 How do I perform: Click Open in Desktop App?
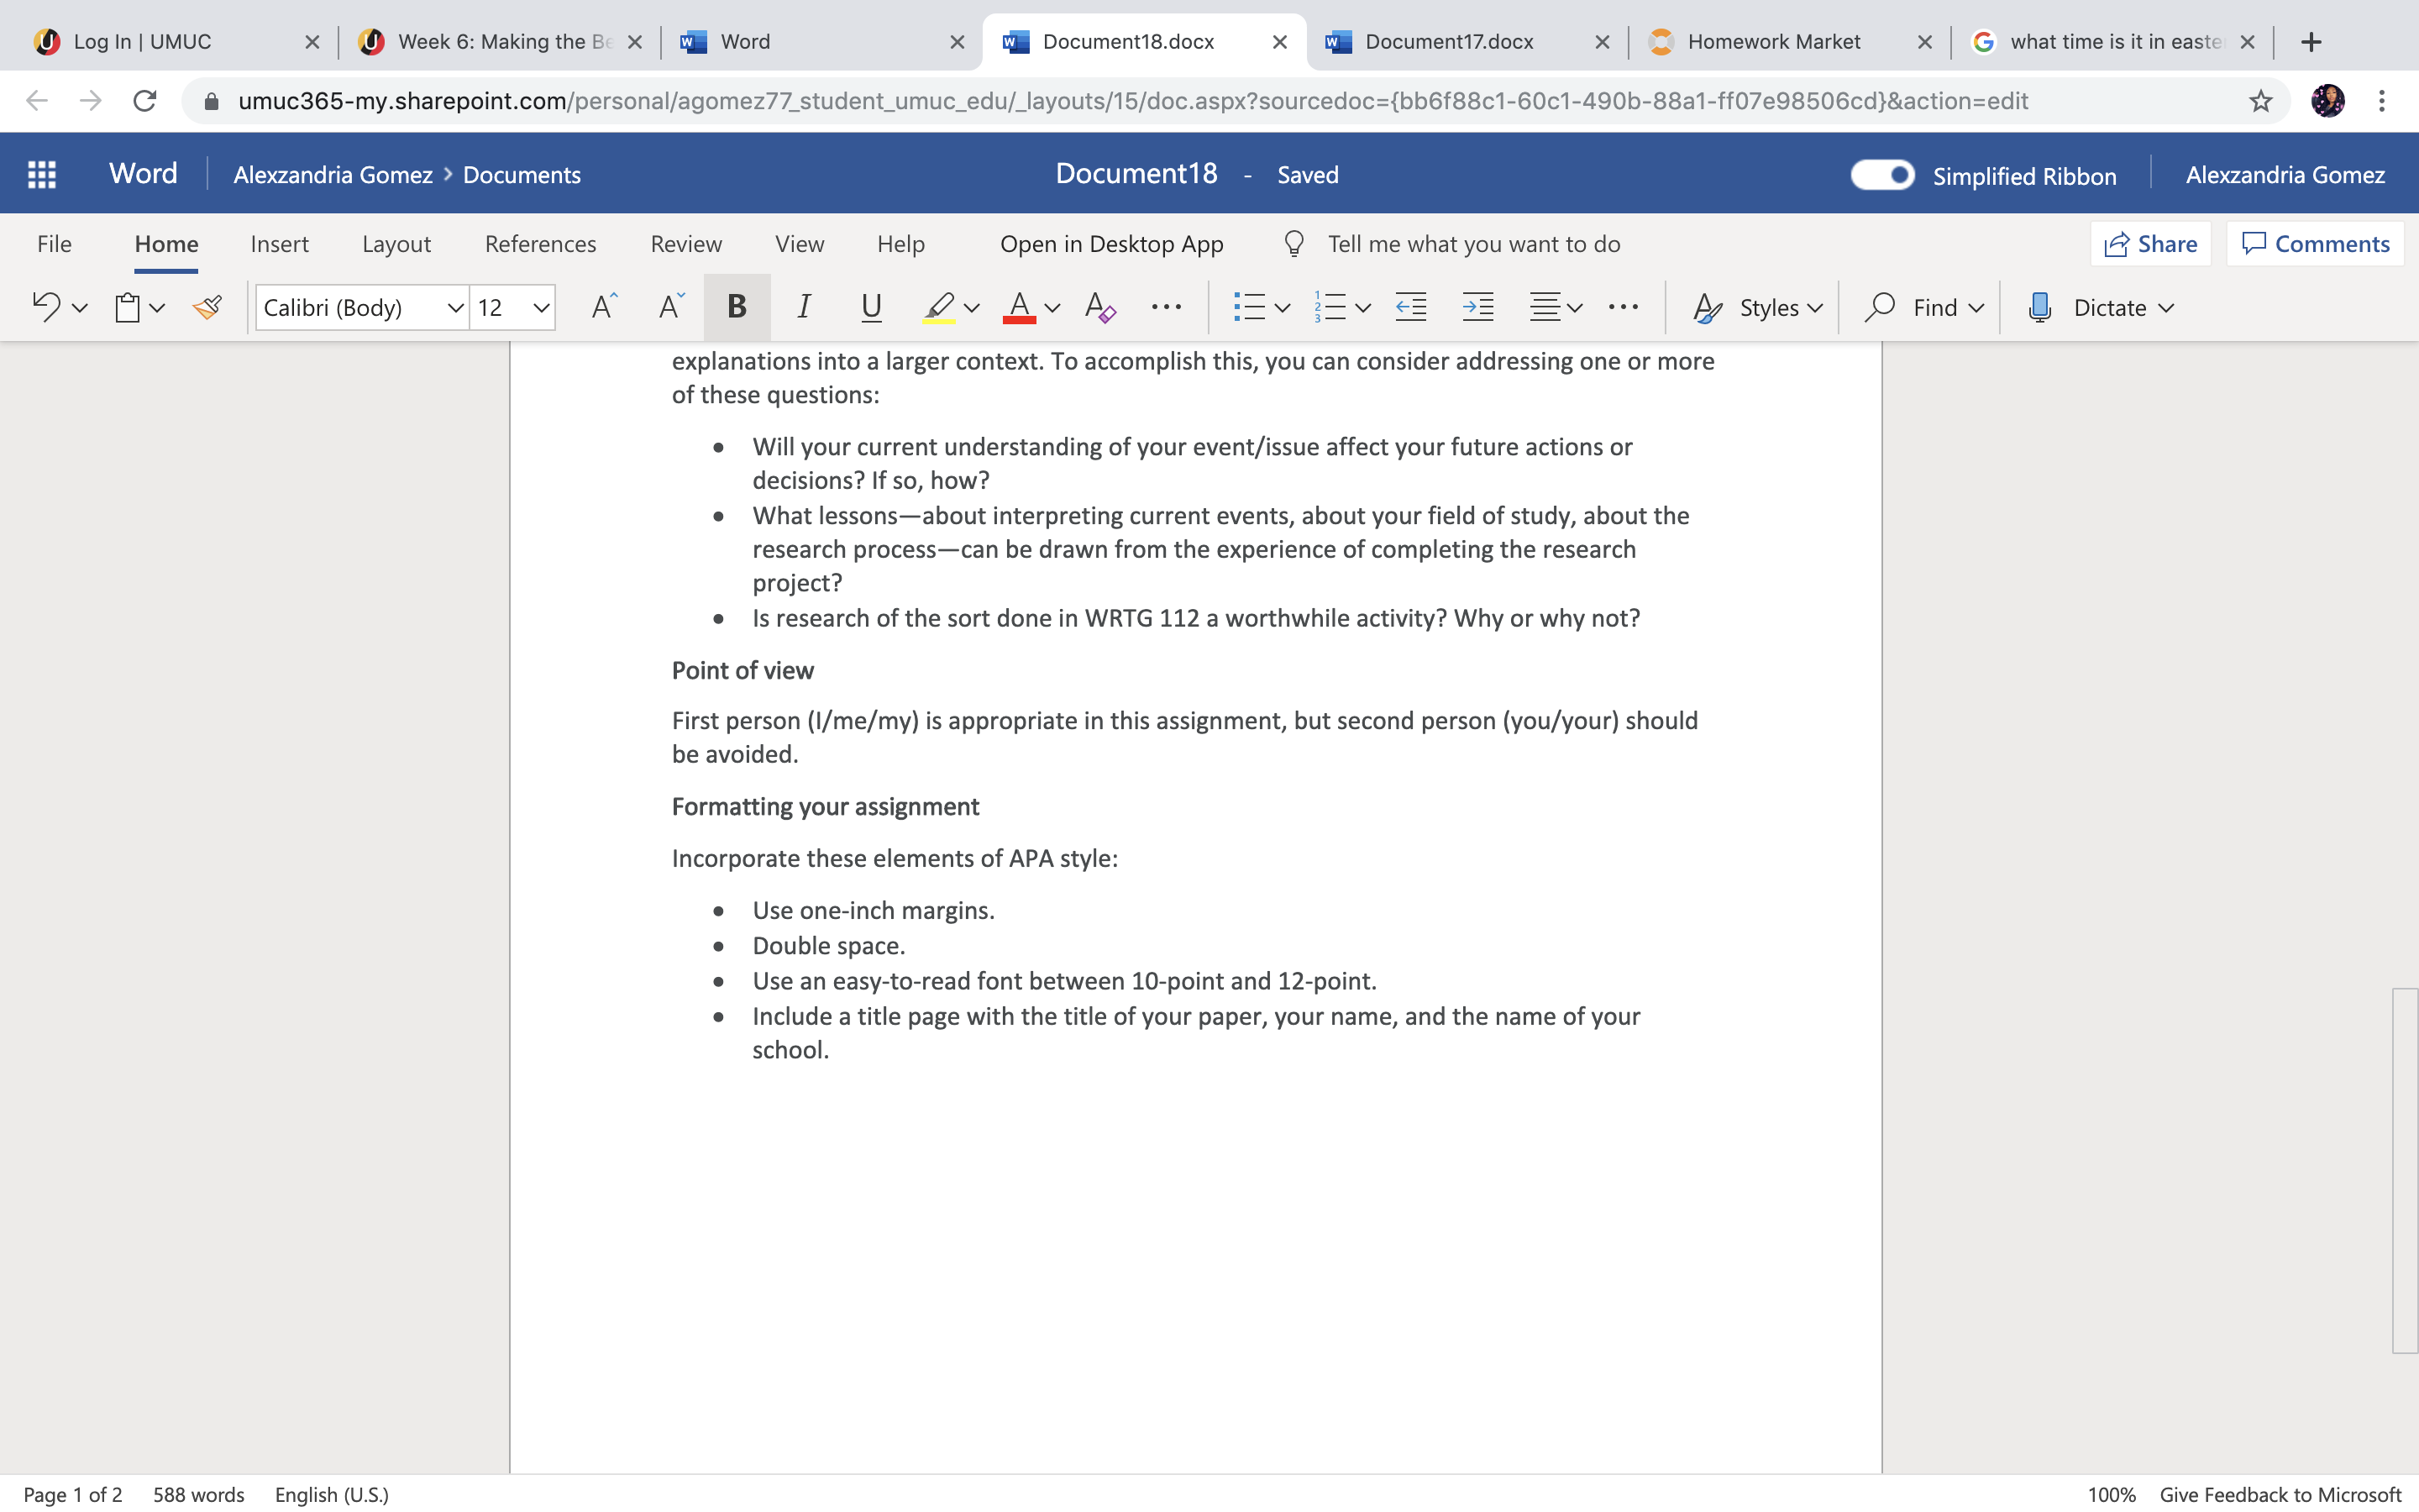(x=1111, y=244)
